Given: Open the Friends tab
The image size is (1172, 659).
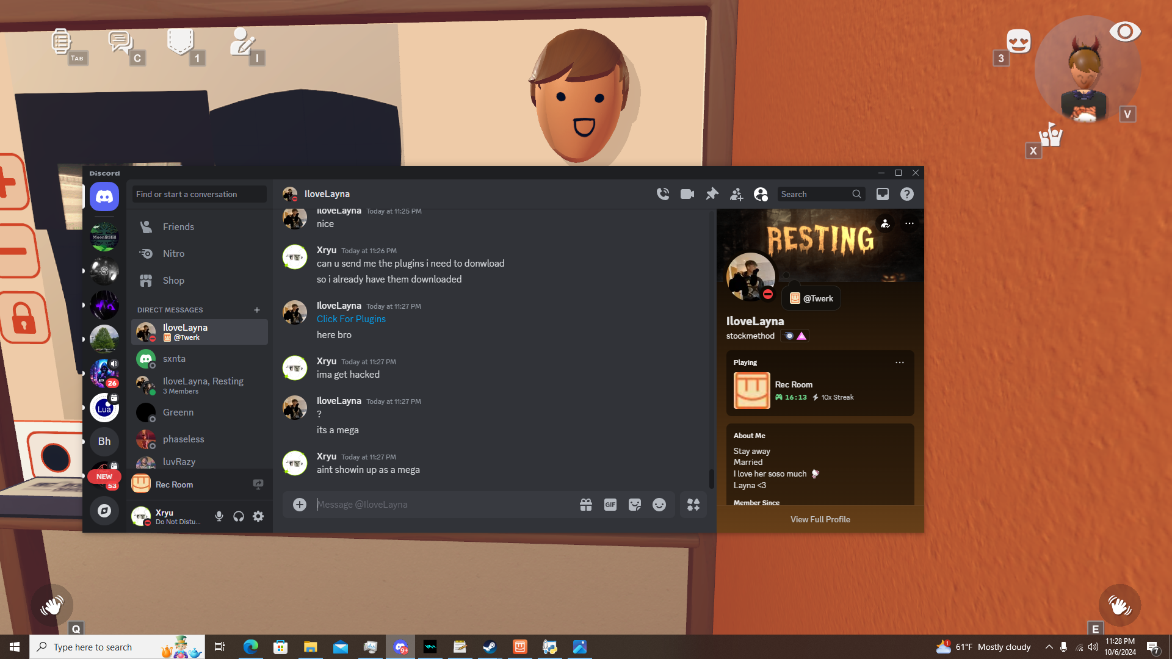Looking at the screenshot, I should [x=178, y=227].
